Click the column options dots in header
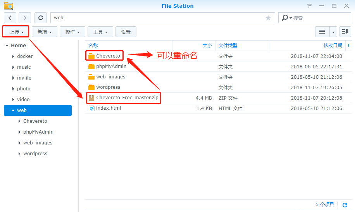The height and width of the screenshot is (212, 355). tap(349, 46)
